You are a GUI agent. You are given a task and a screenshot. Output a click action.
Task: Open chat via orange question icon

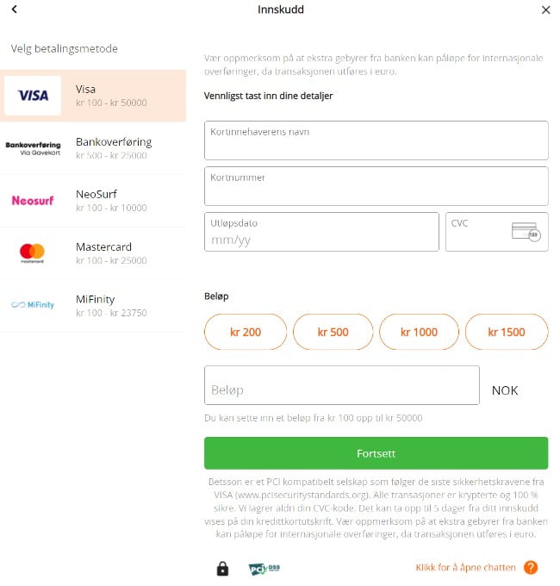[x=531, y=568]
